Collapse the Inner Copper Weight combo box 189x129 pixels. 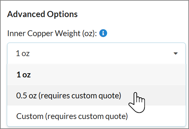pyautogui.click(x=96, y=53)
